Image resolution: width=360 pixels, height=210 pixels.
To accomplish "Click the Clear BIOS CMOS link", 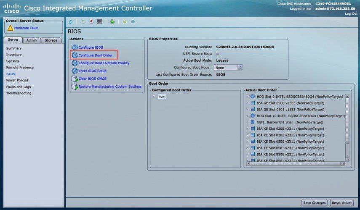I will click(x=93, y=79).
